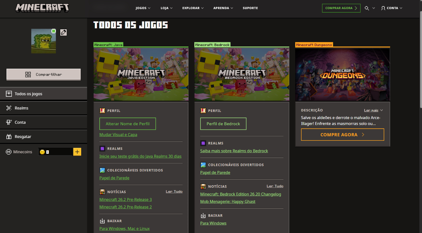Click the Minecraft Dungeons banner image

click(343, 74)
